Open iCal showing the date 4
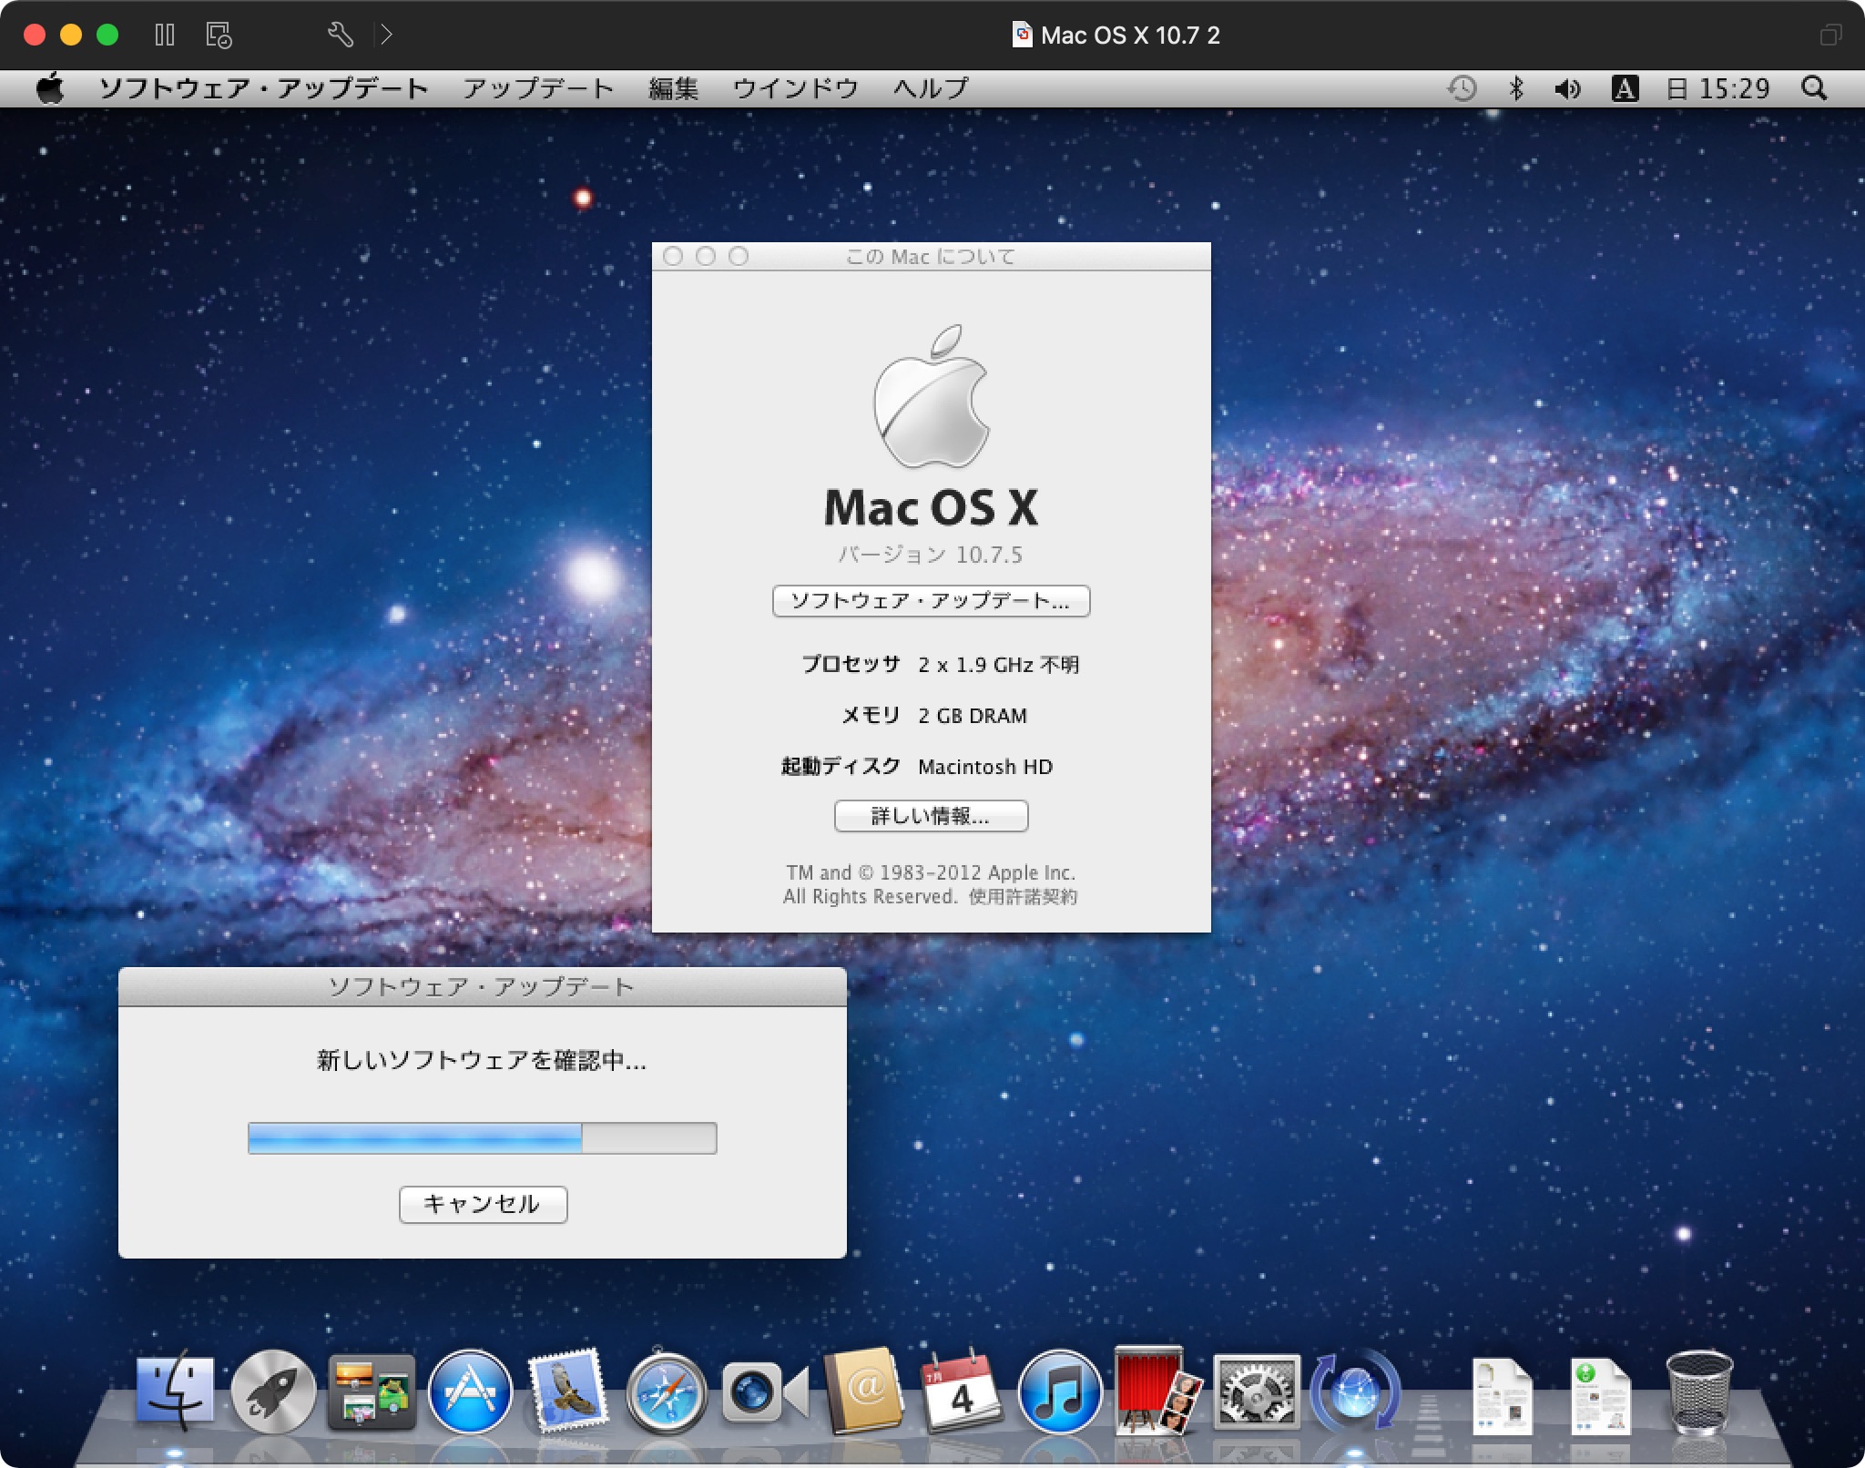This screenshot has height=1468, width=1865. 963,1392
